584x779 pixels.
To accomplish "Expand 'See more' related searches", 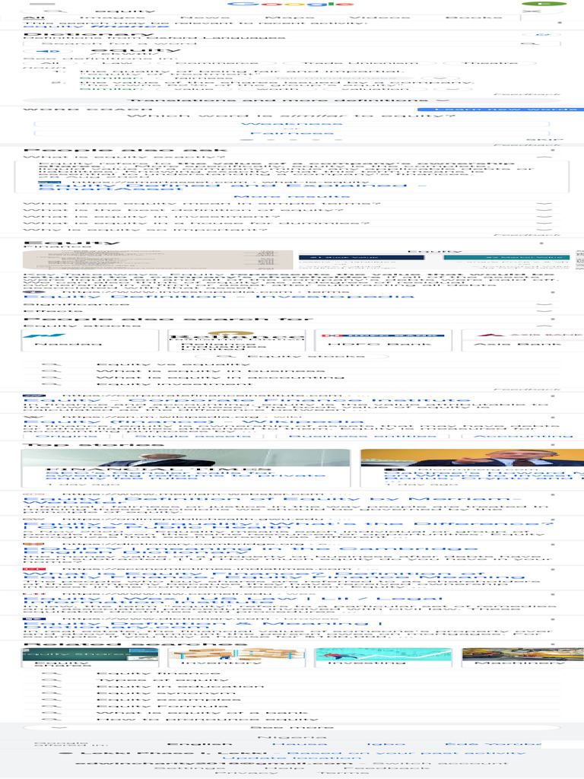I will [x=291, y=727].
